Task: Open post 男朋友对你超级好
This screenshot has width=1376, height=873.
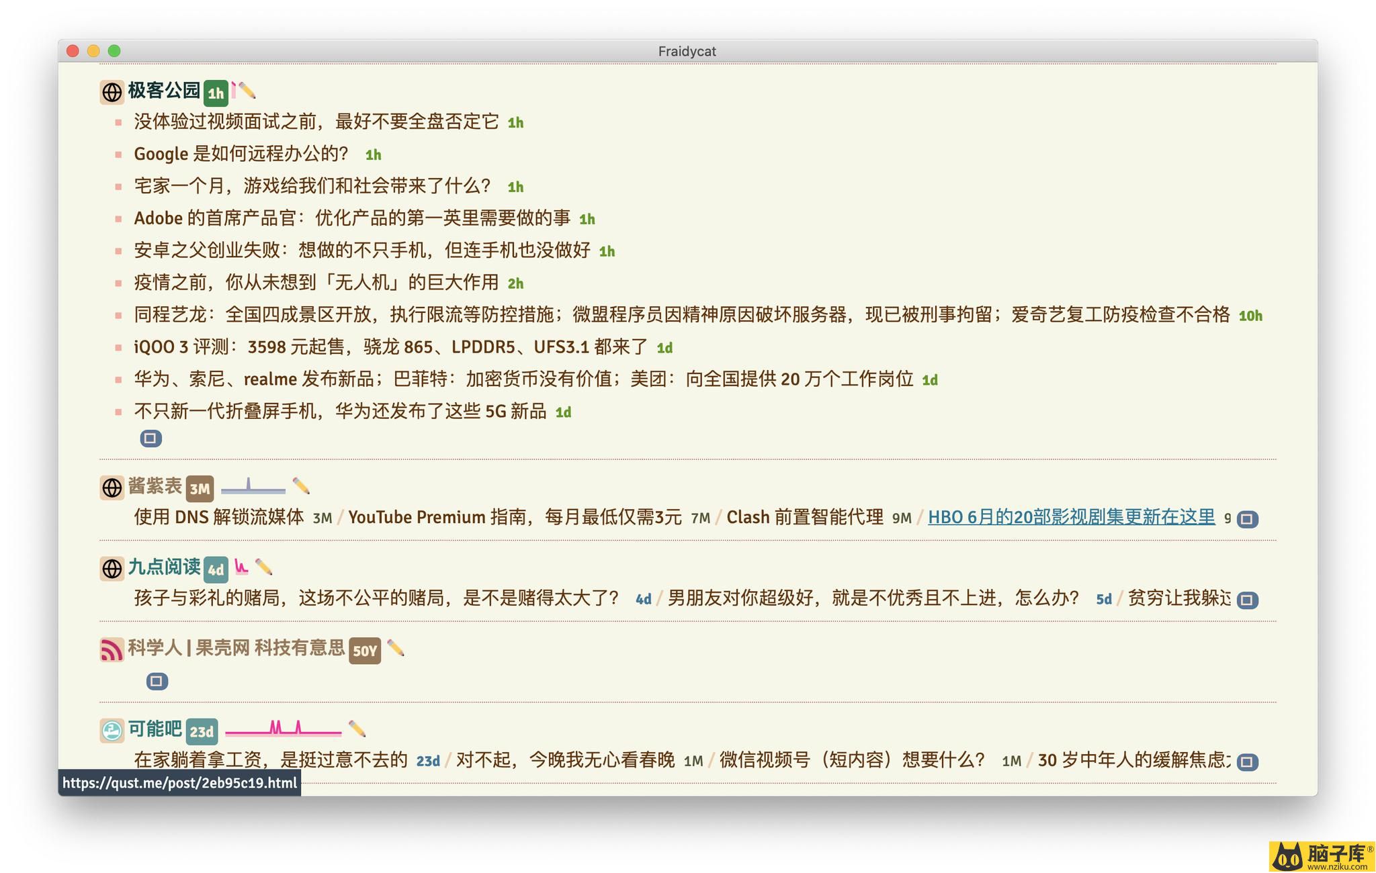Action: [874, 598]
